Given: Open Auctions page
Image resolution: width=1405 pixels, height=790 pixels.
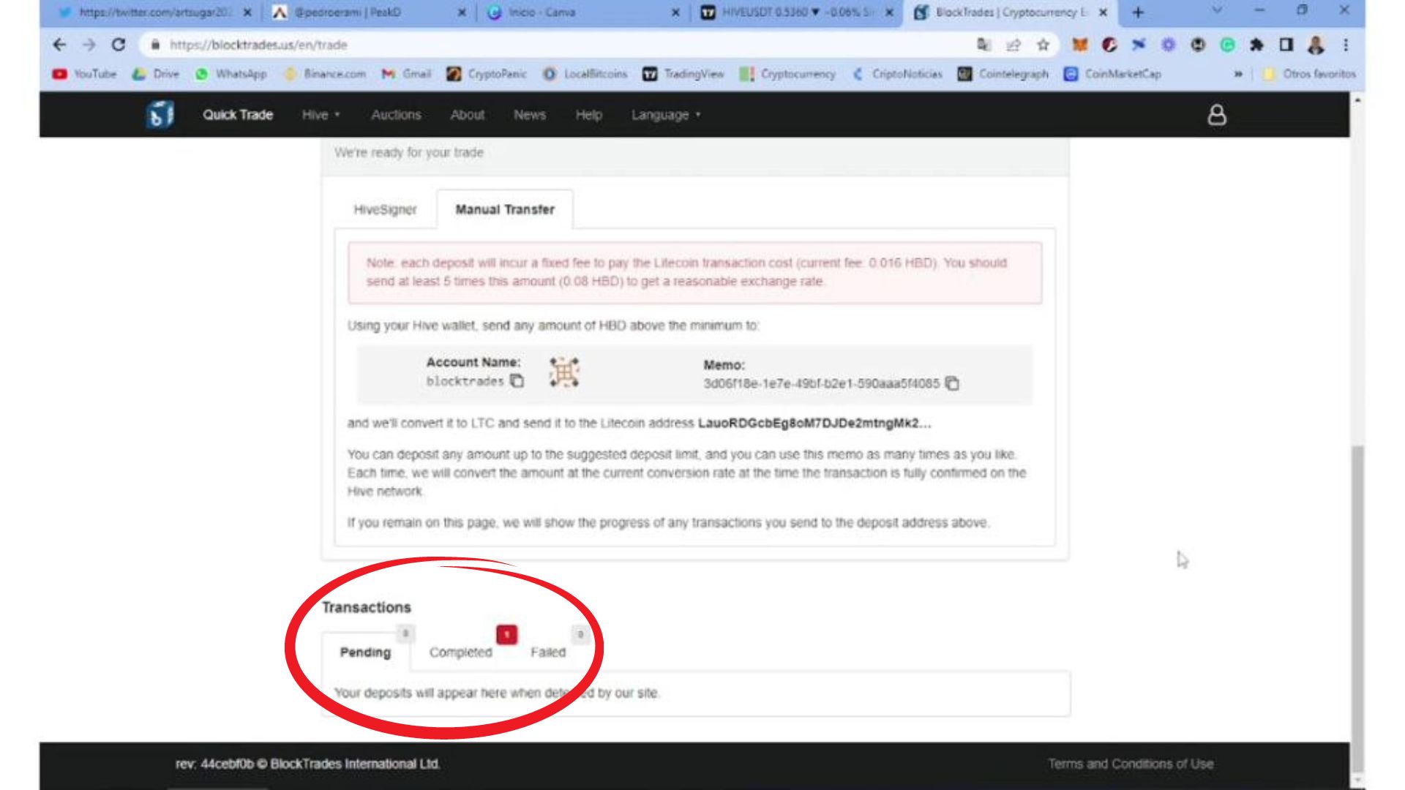Looking at the screenshot, I should click(396, 115).
